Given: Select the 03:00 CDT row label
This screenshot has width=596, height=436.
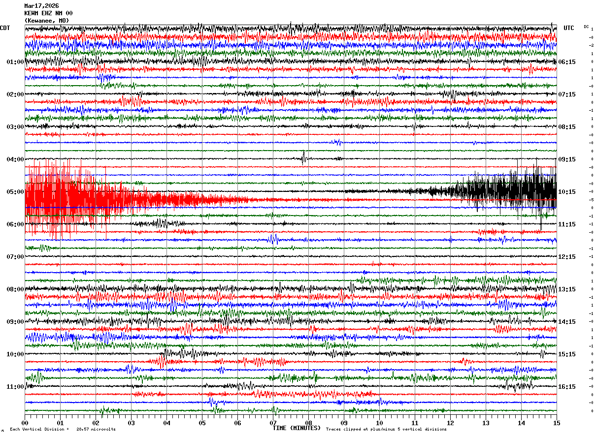Looking at the screenshot, I should point(15,127).
